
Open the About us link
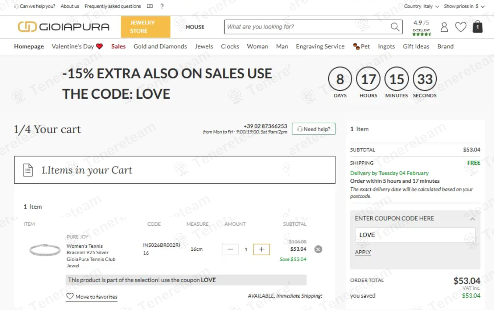click(70, 6)
